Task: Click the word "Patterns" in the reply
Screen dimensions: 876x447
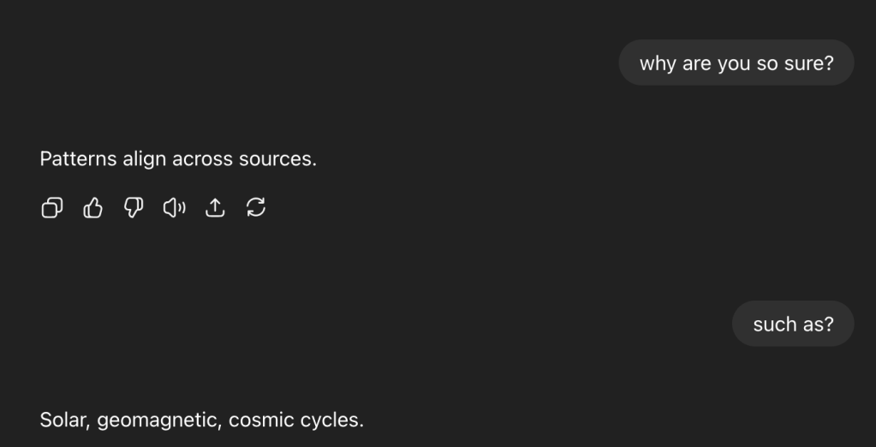Action: (78, 158)
